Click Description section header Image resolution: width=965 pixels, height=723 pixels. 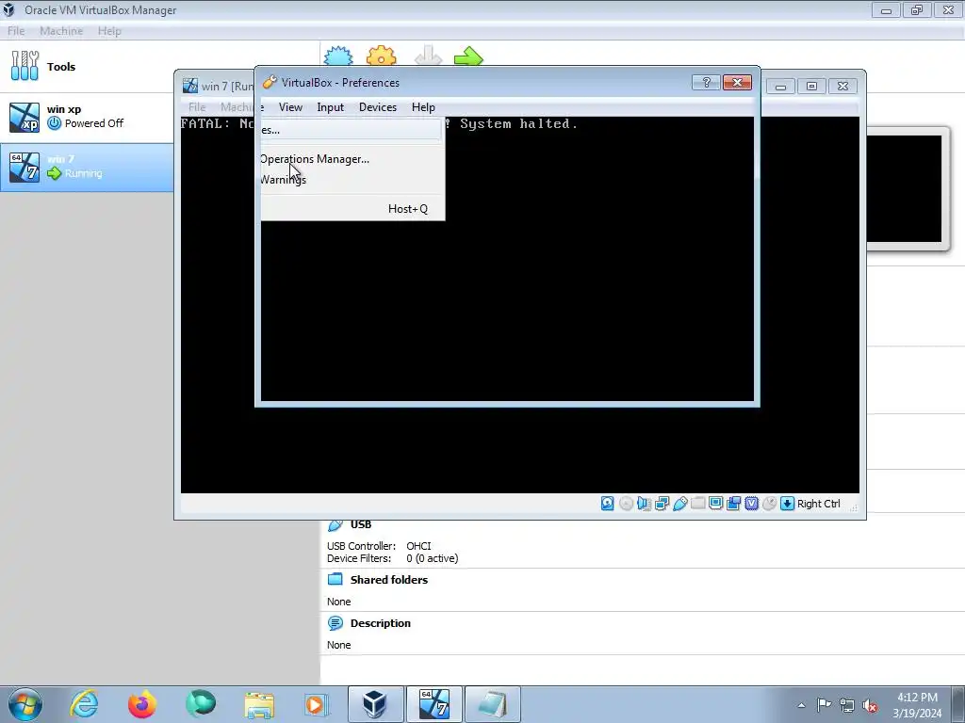381,623
